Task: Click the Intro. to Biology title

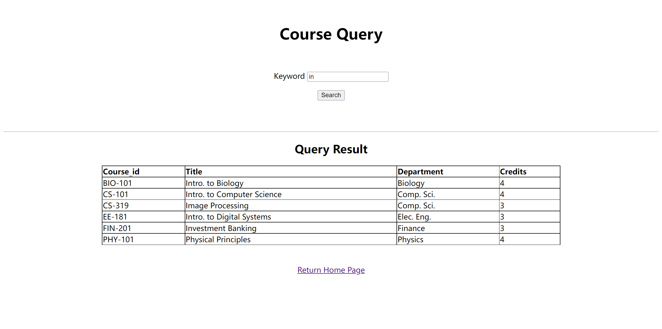Action: click(x=214, y=183)
